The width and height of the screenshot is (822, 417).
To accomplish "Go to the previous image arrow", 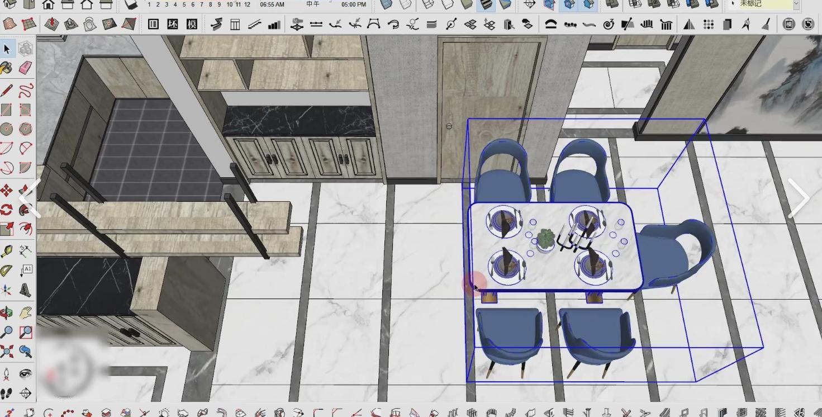I will (x=29, y=198).
